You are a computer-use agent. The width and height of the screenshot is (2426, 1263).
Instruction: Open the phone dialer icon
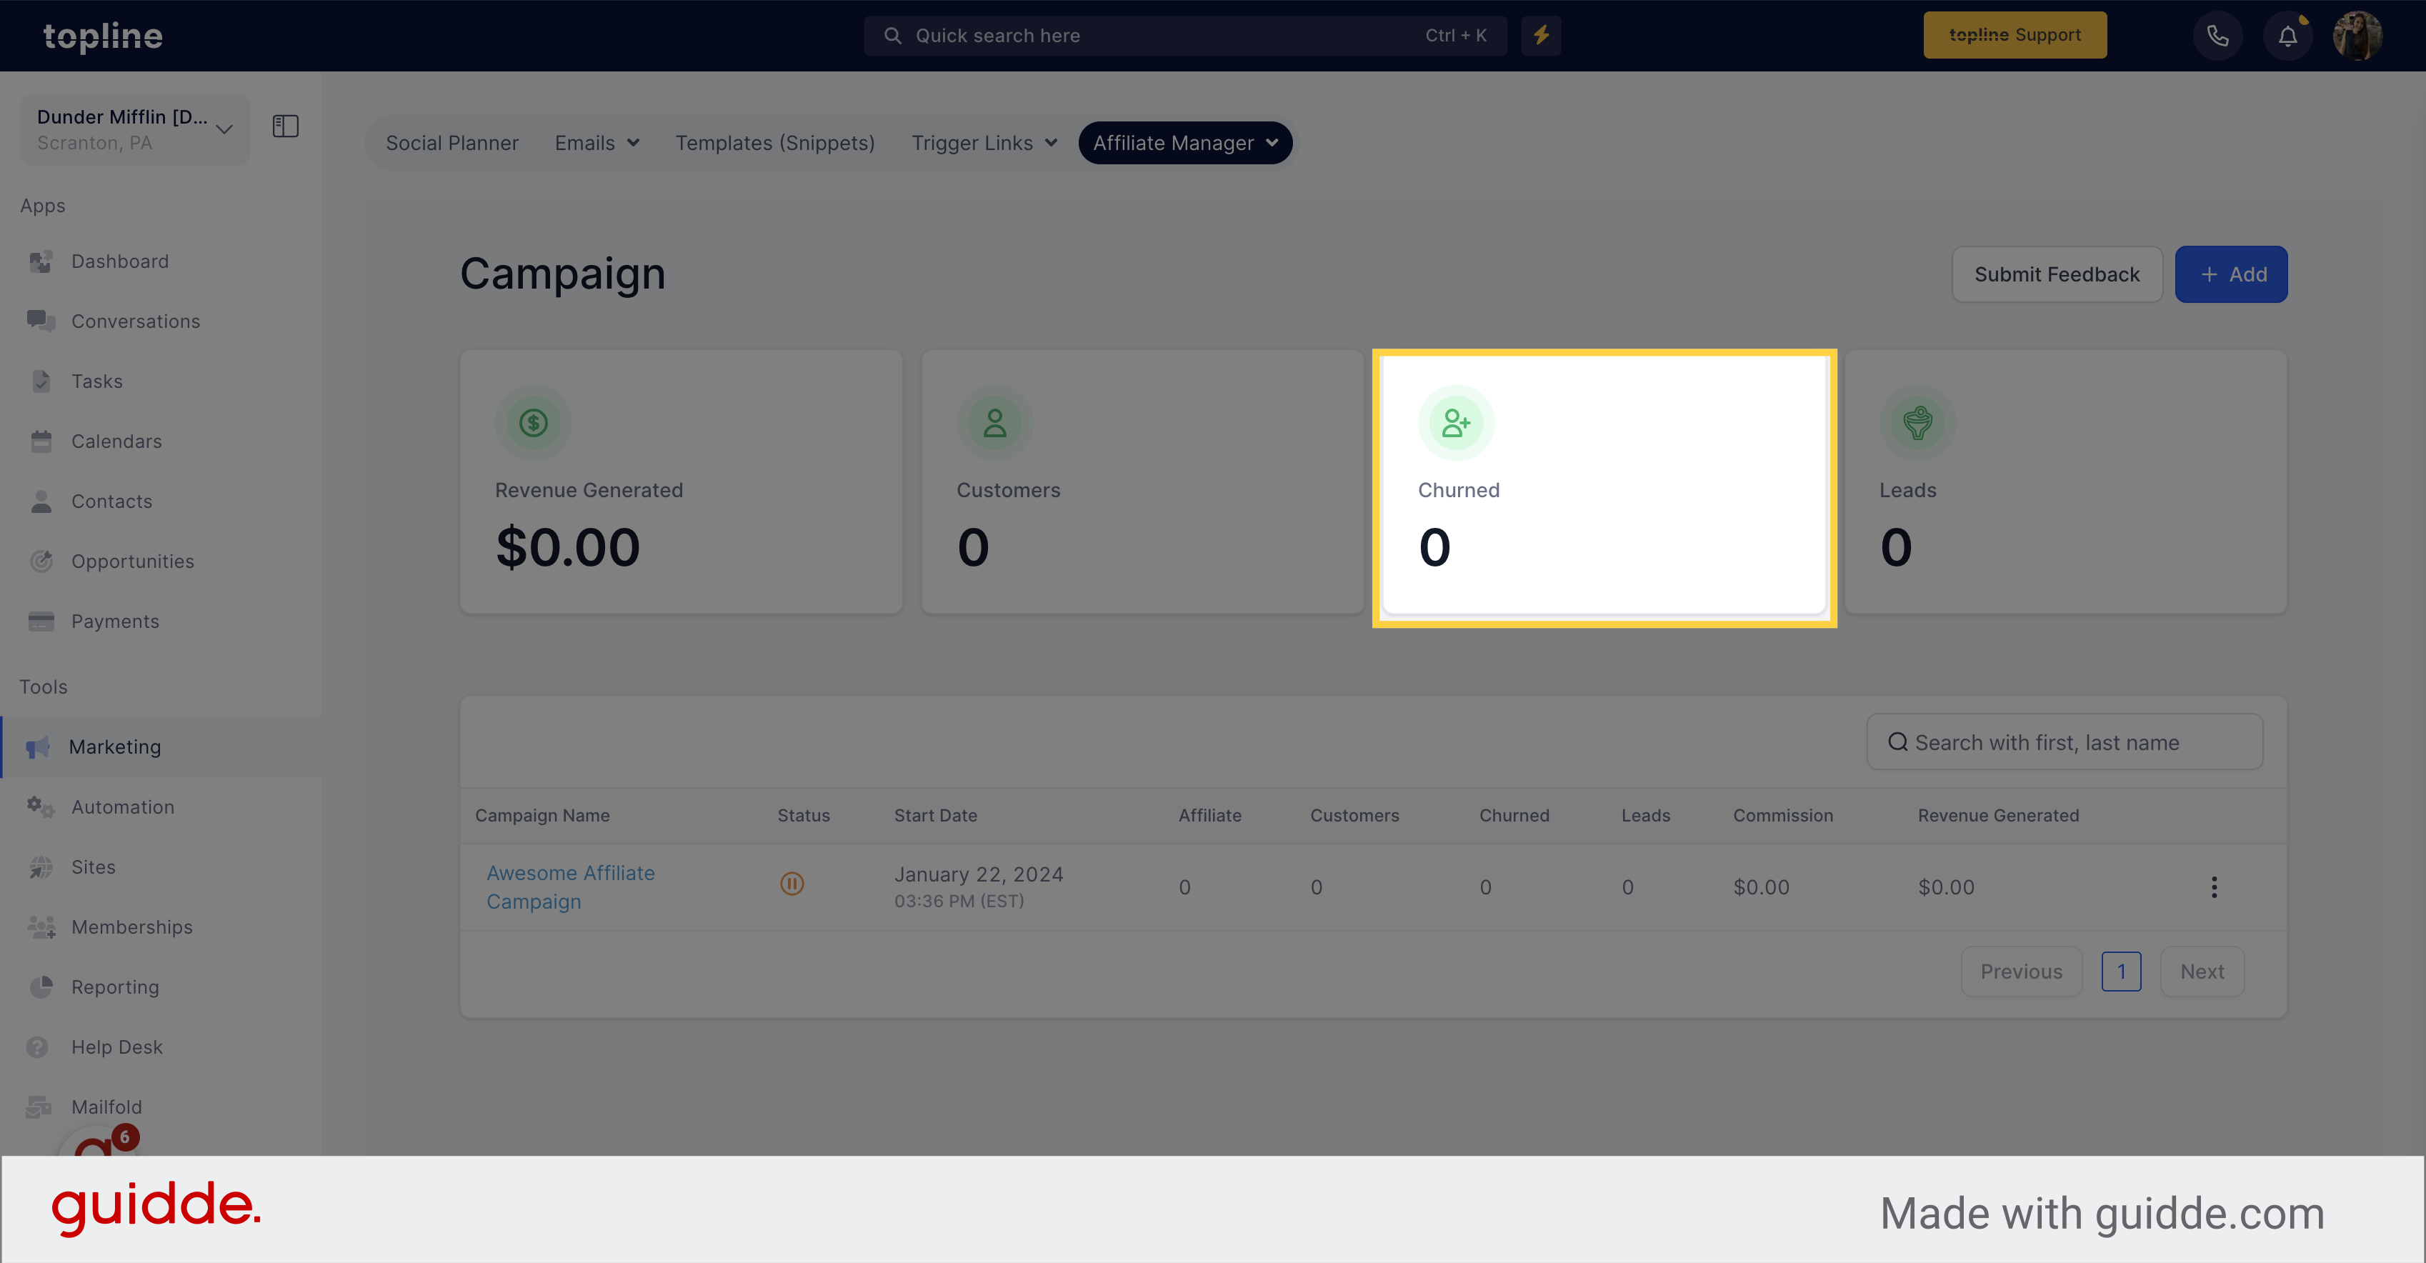pos(2218,36)
